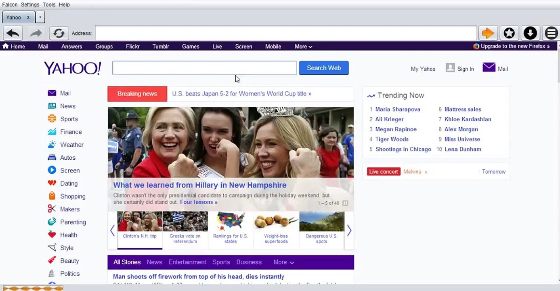The image size is (560, 291).
Task: Pause the slideshow with the pause icon
Action: (345, 203)
